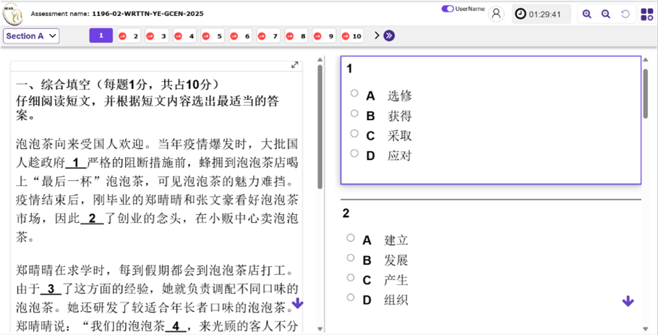Select option C 产生 for question 2
The width and height of the screenshot is (658, 335).
coord(351,278)
